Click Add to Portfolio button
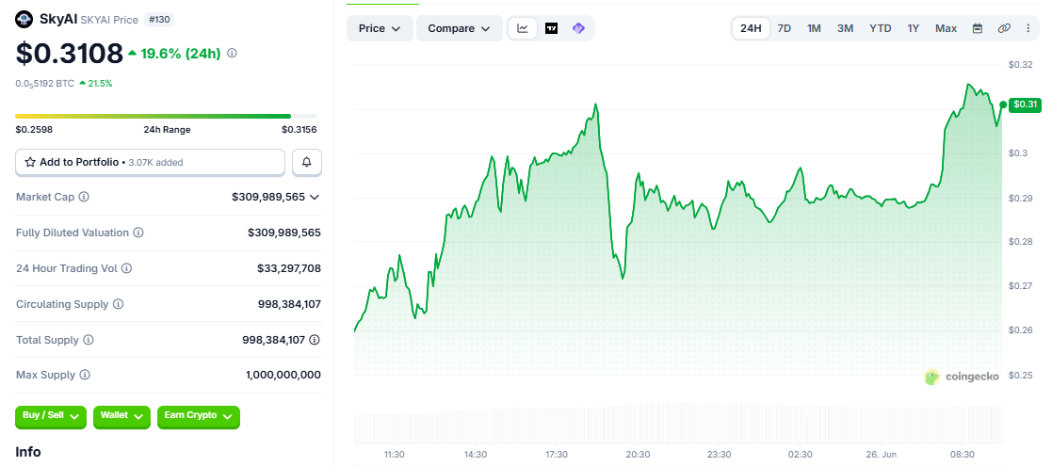Screen dimensions: 1052x466 click(x=151, y=162)
